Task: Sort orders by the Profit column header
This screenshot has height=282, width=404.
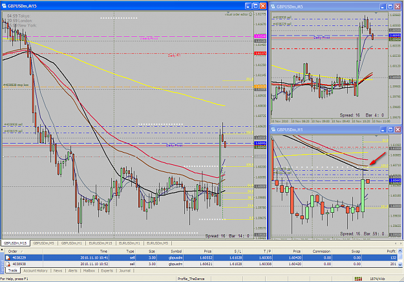Action: click(x=380, y=252)
